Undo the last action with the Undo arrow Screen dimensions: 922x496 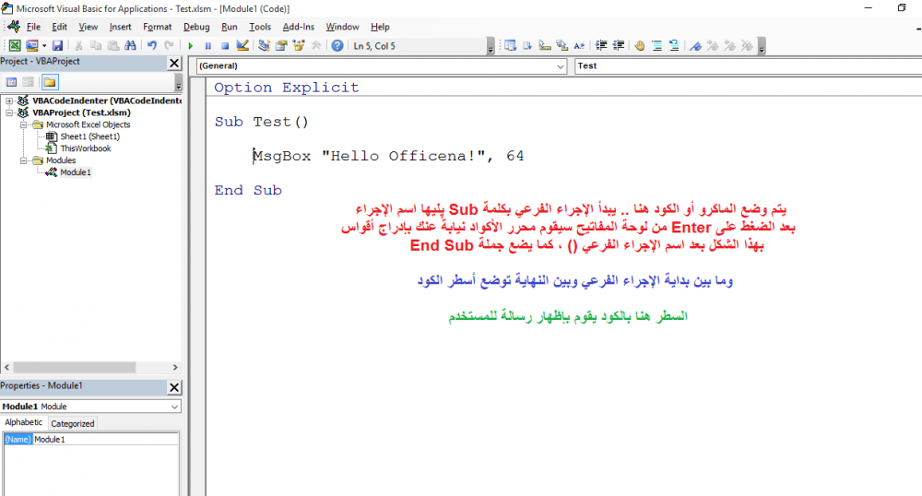[152, 46]
